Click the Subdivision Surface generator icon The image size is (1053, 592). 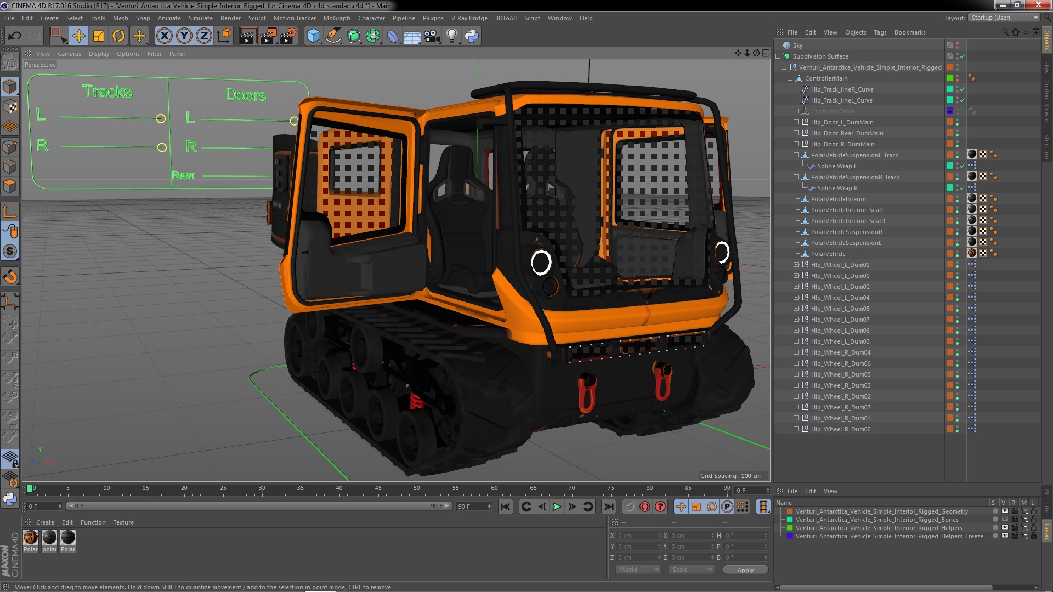click(x=353, y=36)
